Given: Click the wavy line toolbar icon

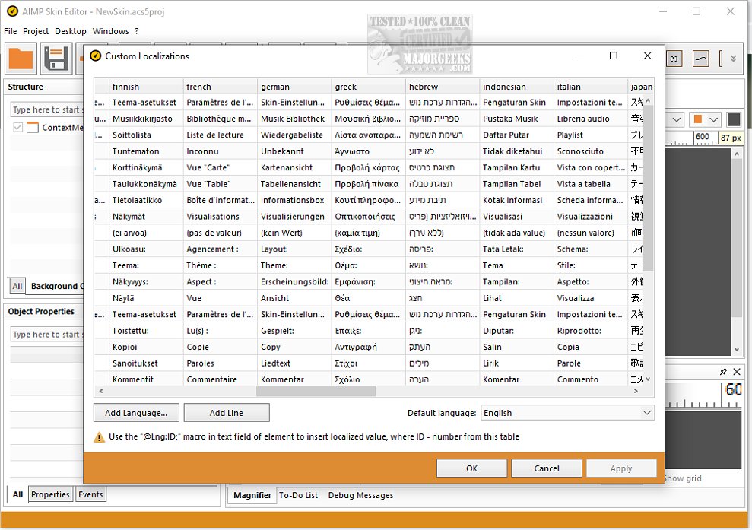Looking at the screenshot, I should [x=700, y=59].
